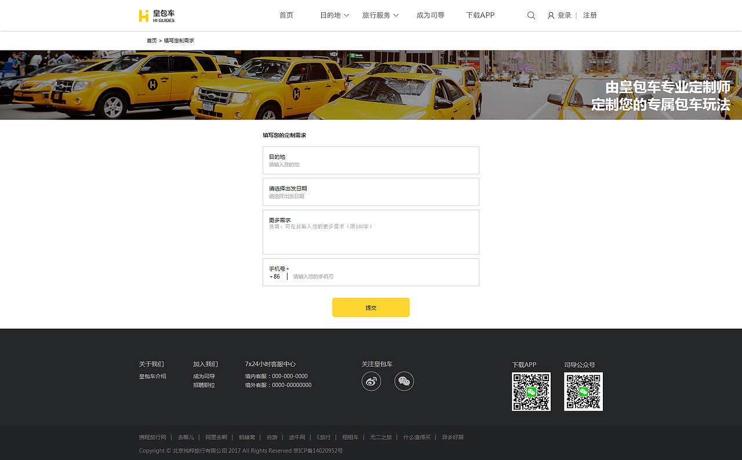Expand the 目的地 dropdown chevron
Viewport: 742px width, 460px height.
pyautogui.click(x=346, y=16)
